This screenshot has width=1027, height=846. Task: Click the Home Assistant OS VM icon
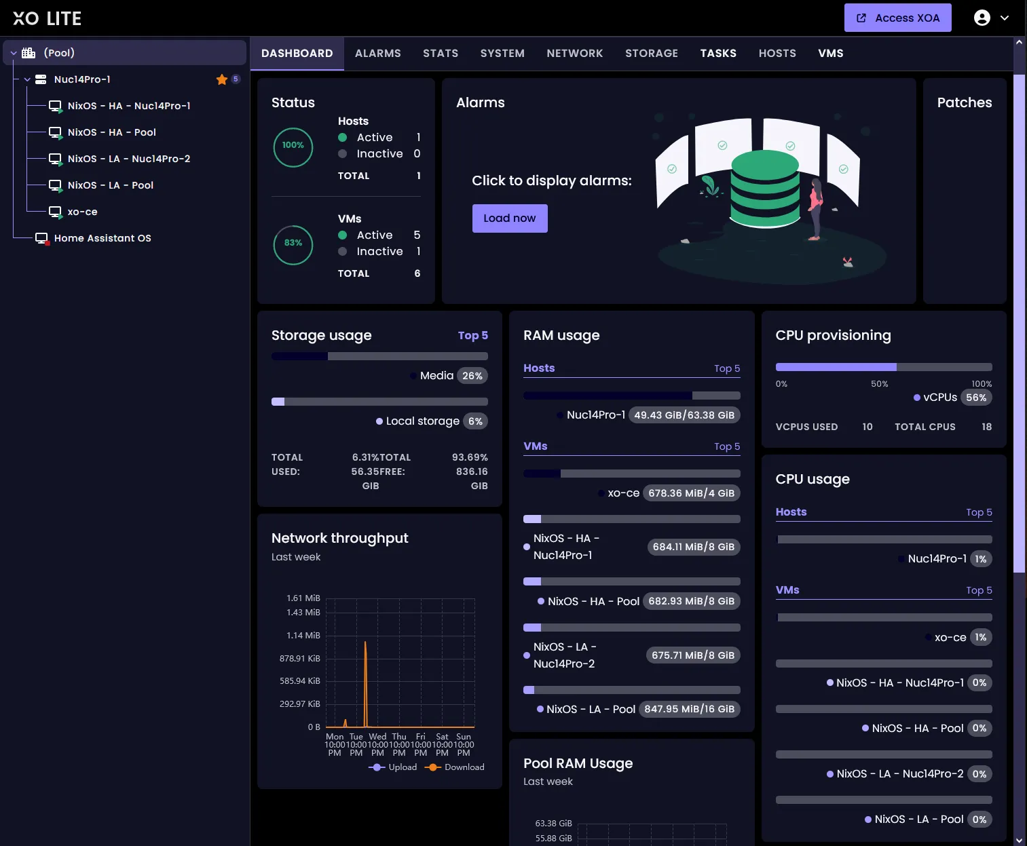coord(41,238)
